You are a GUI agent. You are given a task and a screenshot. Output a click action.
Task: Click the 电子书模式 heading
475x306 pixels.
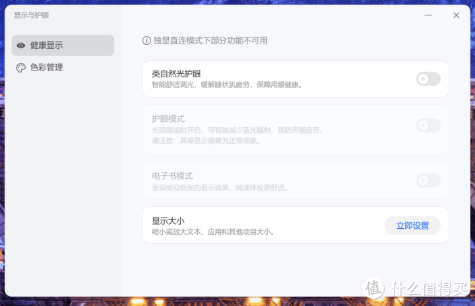(x=172, y=176)
